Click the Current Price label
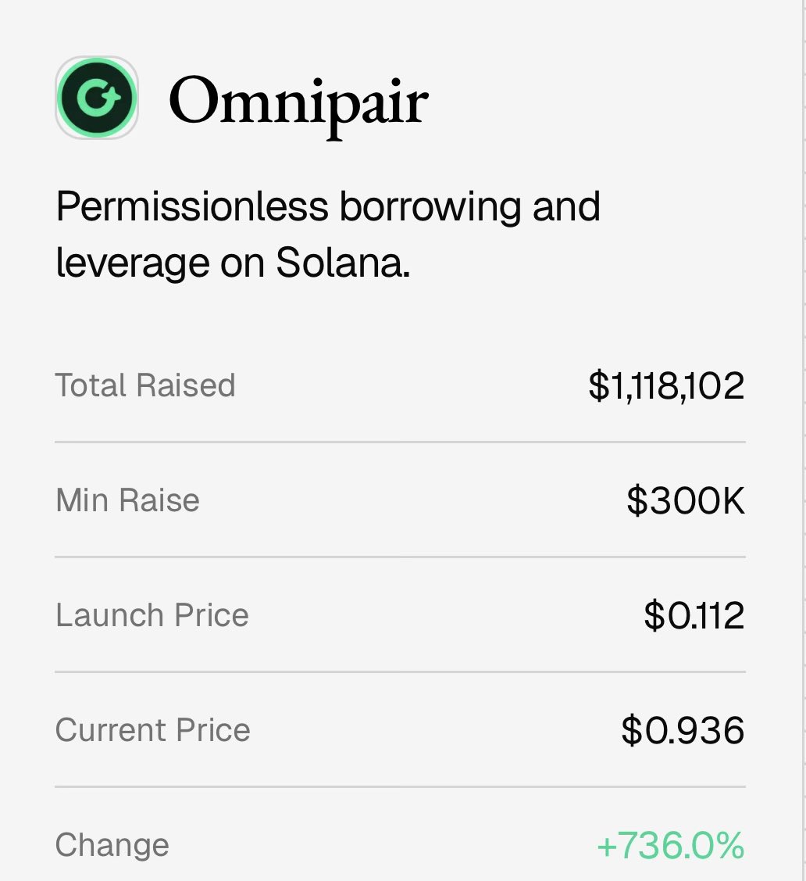 point(153,730)
